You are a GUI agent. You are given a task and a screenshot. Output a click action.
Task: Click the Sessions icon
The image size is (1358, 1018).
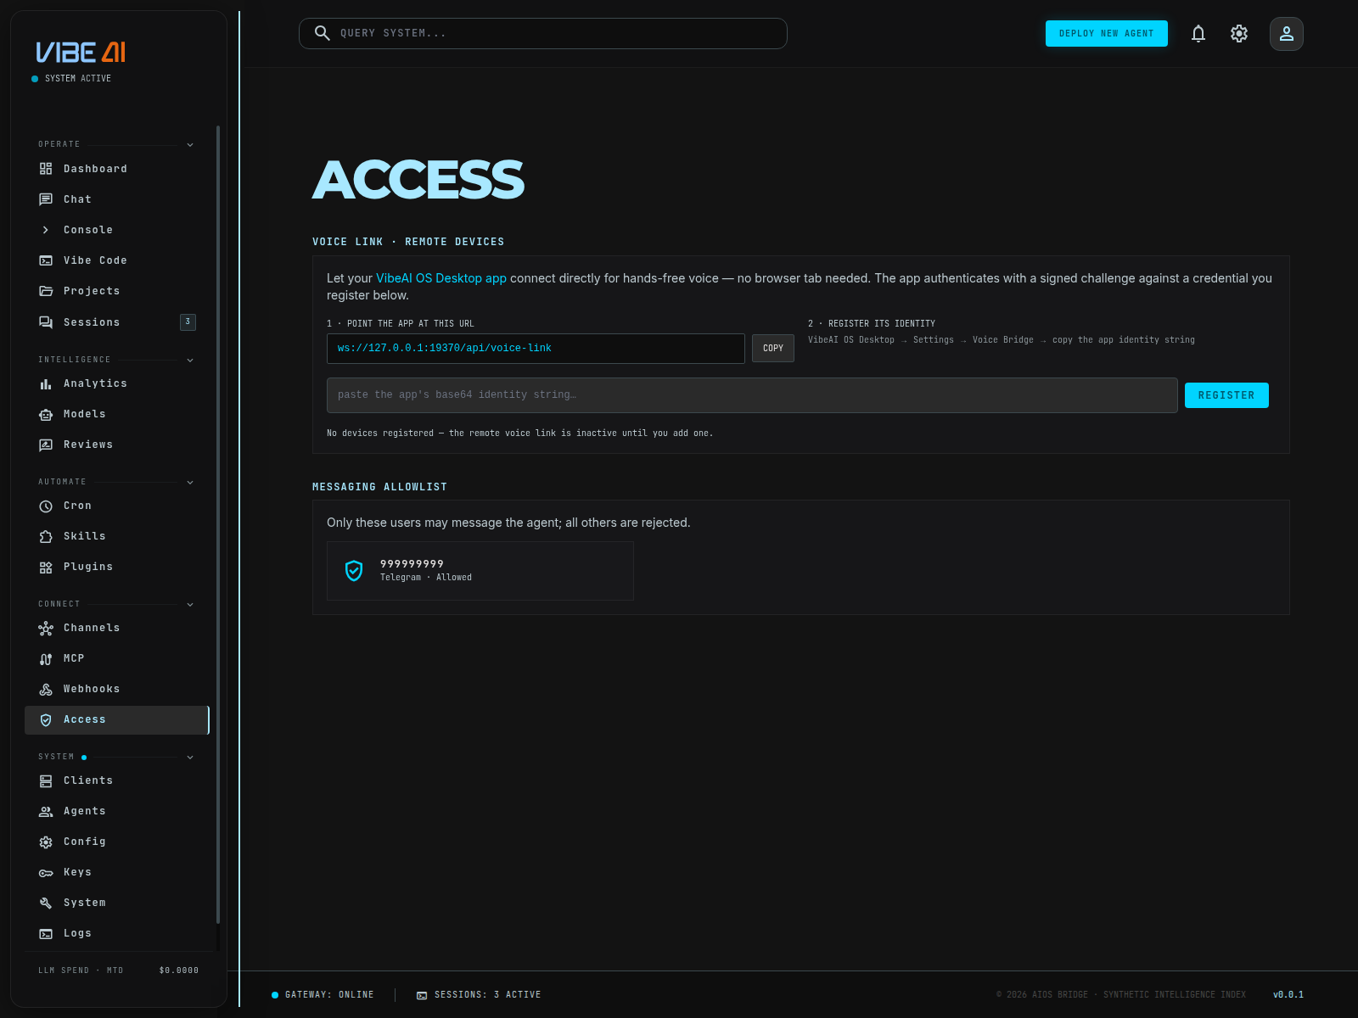click(x=46, y=322)
